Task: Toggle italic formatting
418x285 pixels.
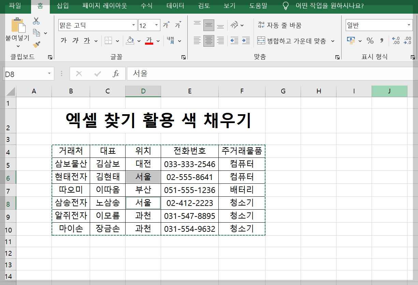Action: 75,41
